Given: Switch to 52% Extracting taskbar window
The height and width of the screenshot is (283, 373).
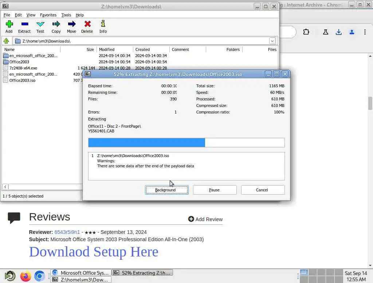Looking at the screenshot, I should pos(142,273).
